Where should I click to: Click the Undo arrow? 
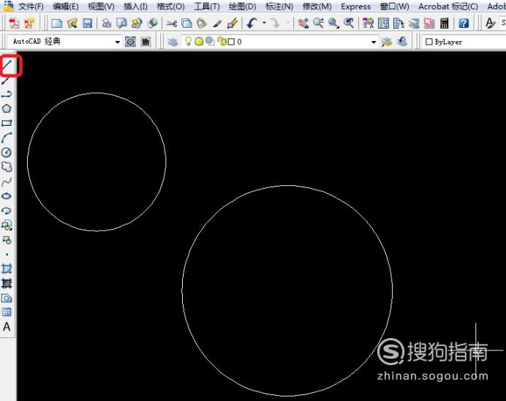point(252,23)
